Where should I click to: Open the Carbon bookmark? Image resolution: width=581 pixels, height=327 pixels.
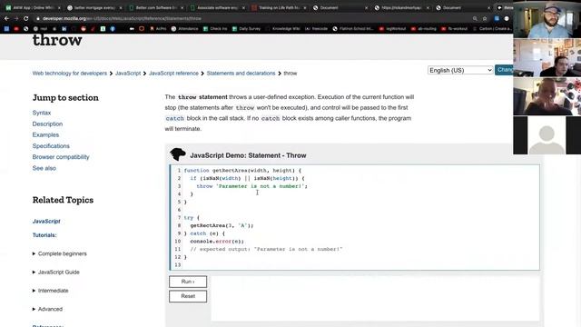pos(492,28)
